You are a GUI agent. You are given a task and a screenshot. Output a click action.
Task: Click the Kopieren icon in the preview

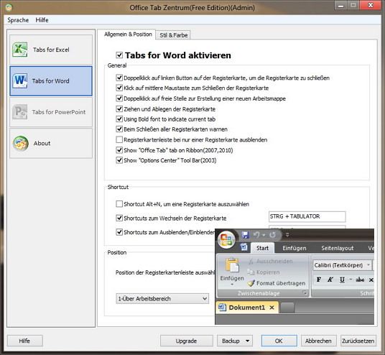pos(251,272)
